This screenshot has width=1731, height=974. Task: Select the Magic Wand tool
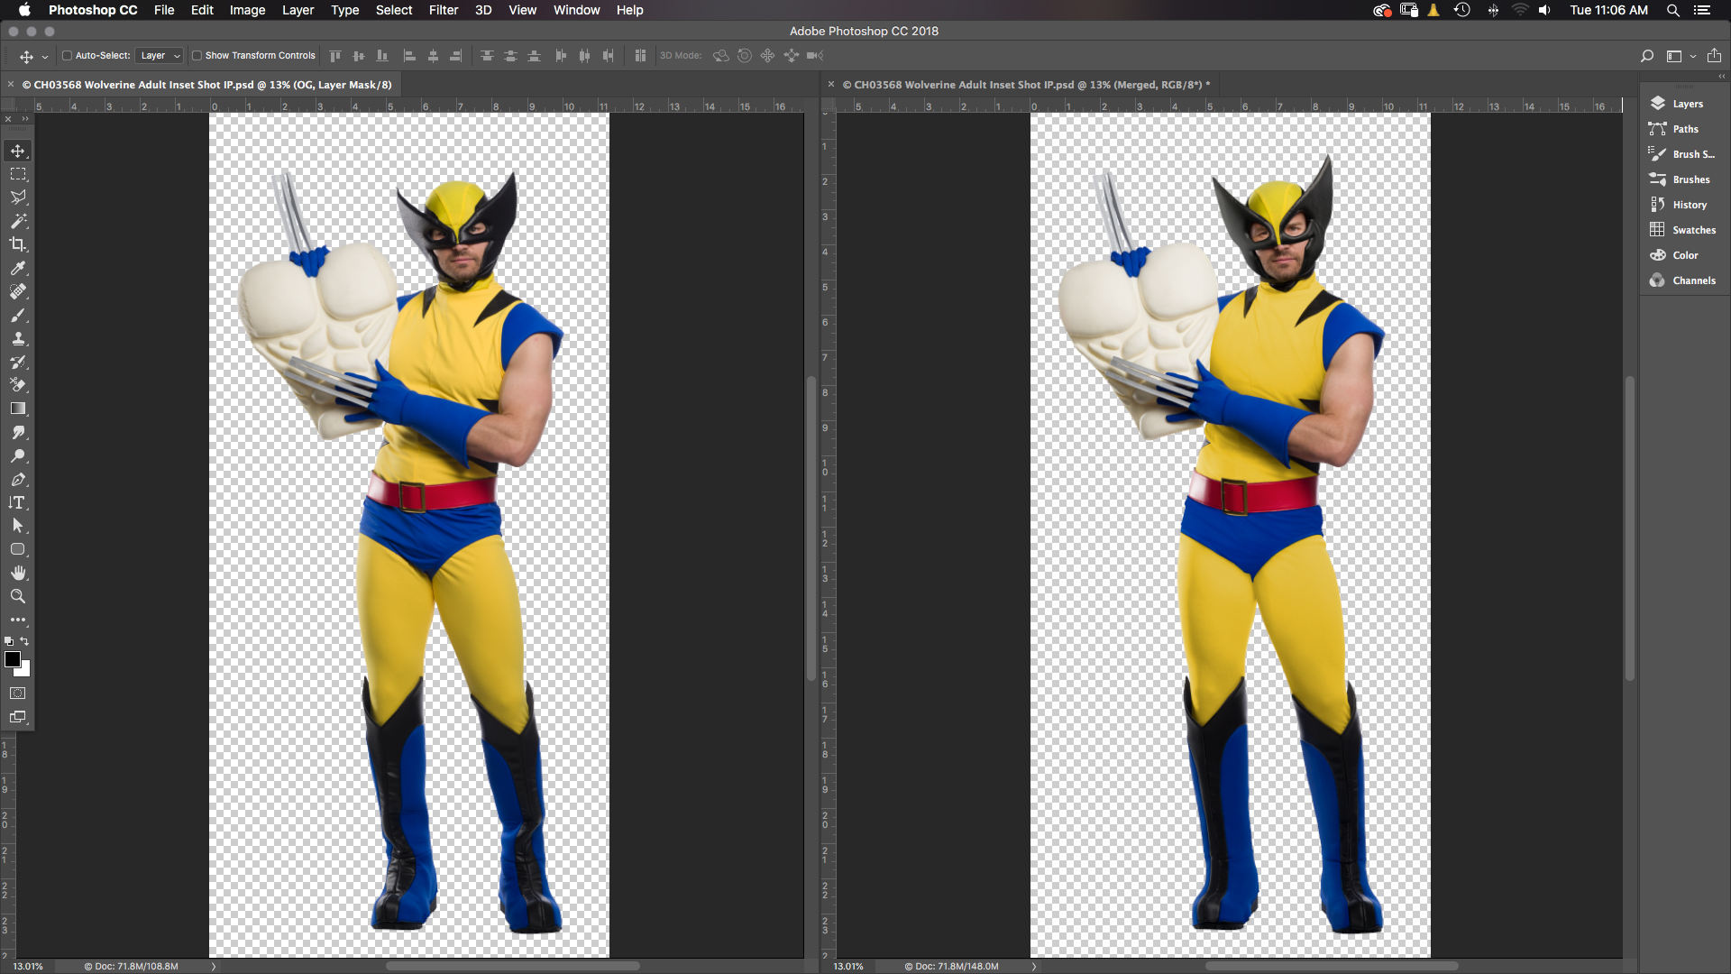pyautogui.click(x=18, y=221)
